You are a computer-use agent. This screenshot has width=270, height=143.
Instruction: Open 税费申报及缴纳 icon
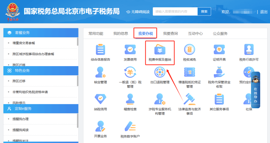(160, 50)
